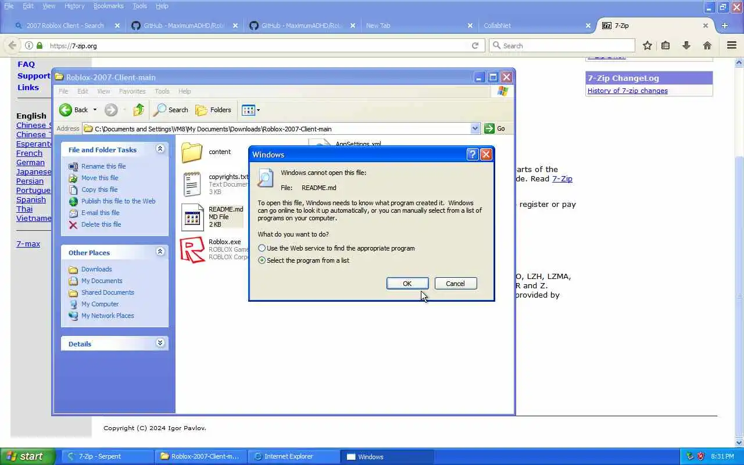Open browser Downloads arrow icon
Screen dimensions: 744x465
click(686, 45)
